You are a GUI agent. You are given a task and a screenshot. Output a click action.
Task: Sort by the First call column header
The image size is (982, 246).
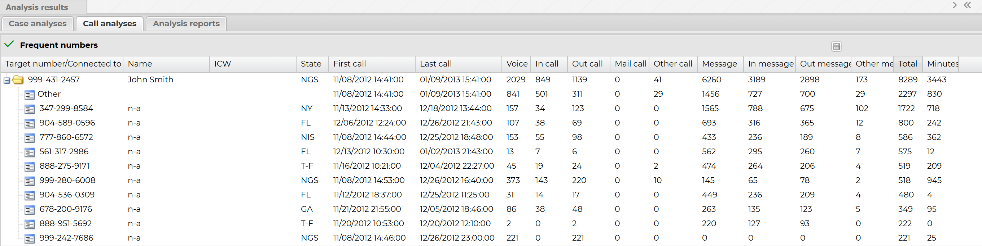coord(349,64)
